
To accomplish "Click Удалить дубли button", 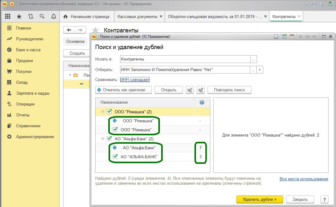I will point(260,199).
